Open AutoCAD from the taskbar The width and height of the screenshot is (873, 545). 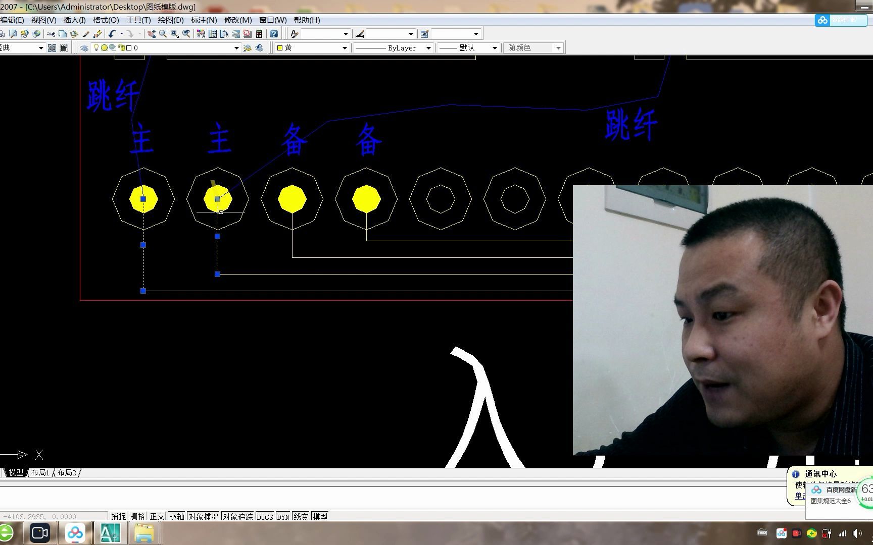(x=110, y=533)
